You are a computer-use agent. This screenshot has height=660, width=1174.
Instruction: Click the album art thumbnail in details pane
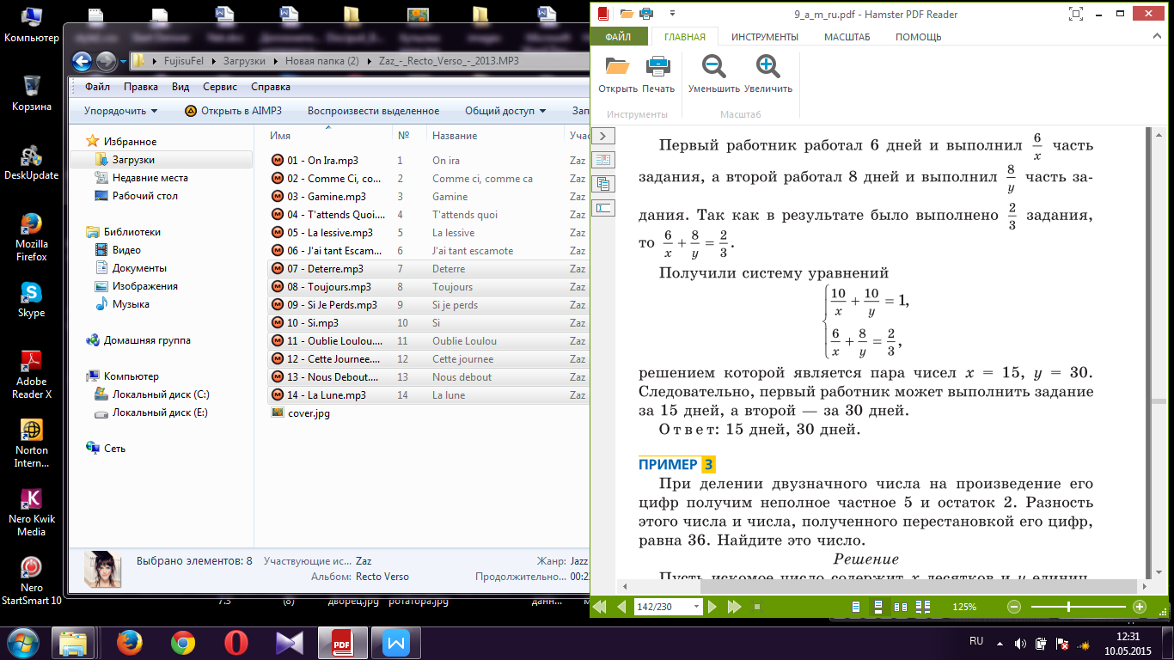(x=101, y=568)
